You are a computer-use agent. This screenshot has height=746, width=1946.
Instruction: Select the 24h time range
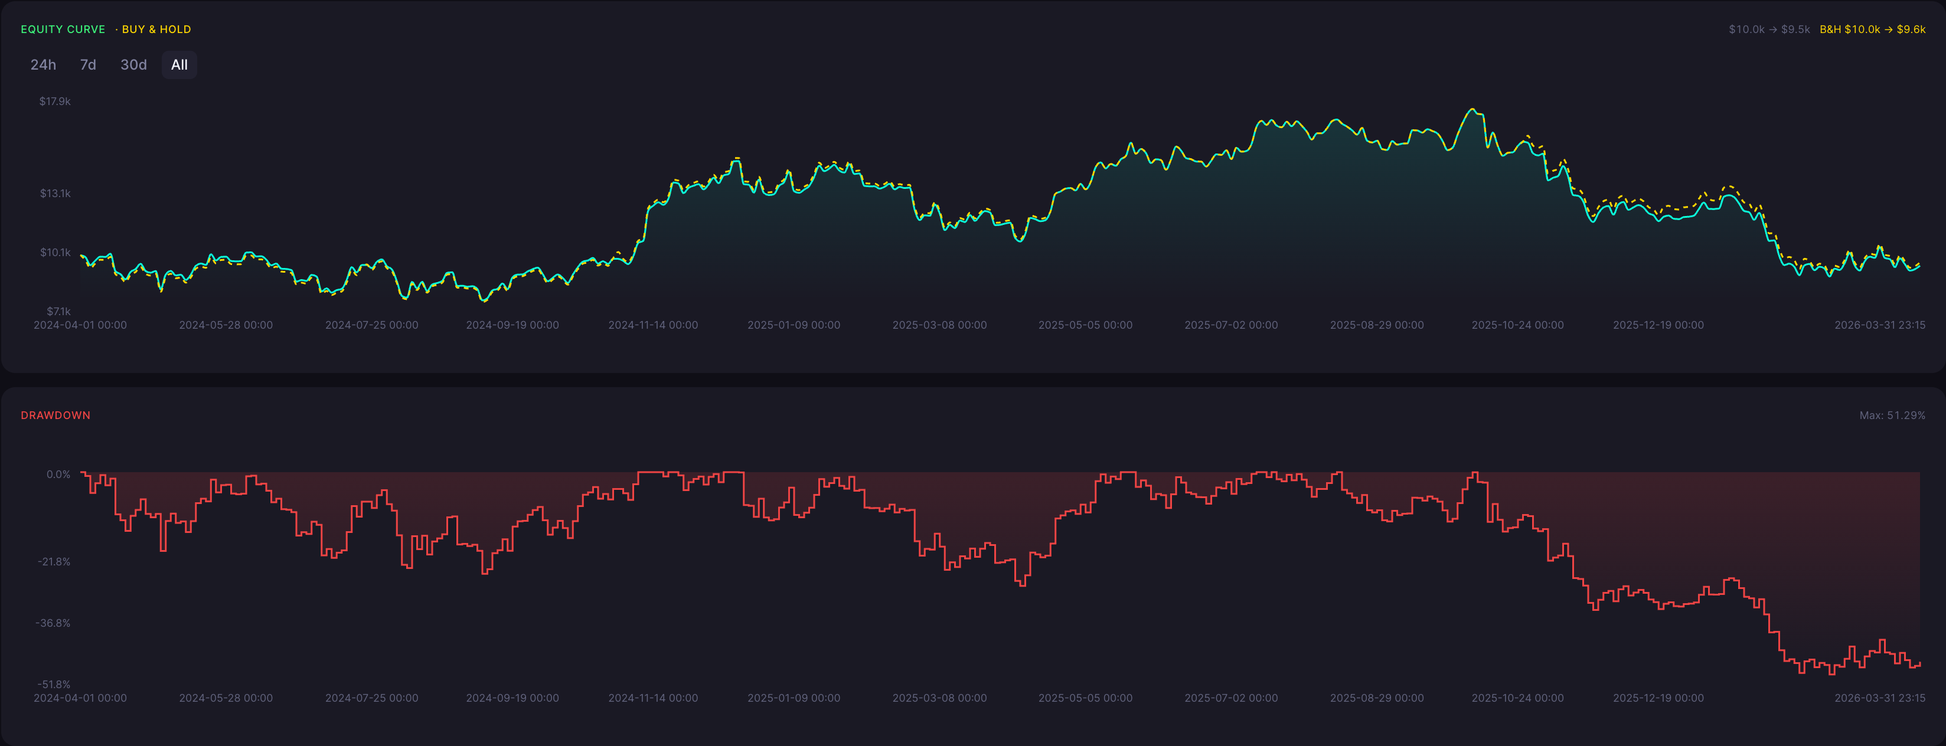[x=43, y=65]
